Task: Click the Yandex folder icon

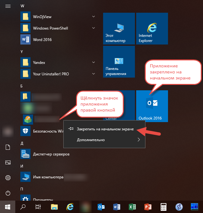Action: click(25, 62)
